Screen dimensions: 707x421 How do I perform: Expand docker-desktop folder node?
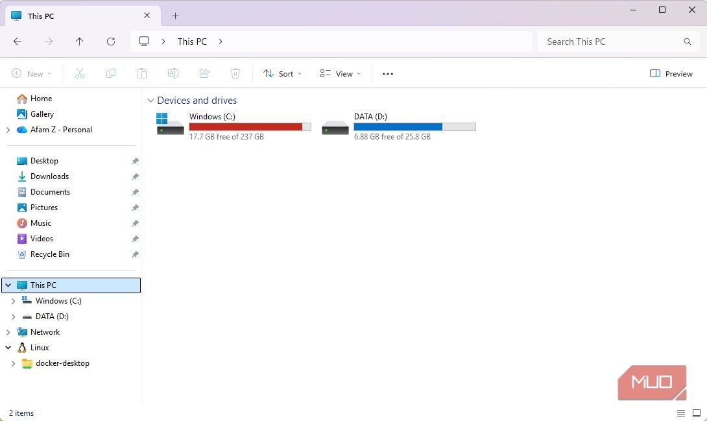pyautogui.click(x=13, y=363)
